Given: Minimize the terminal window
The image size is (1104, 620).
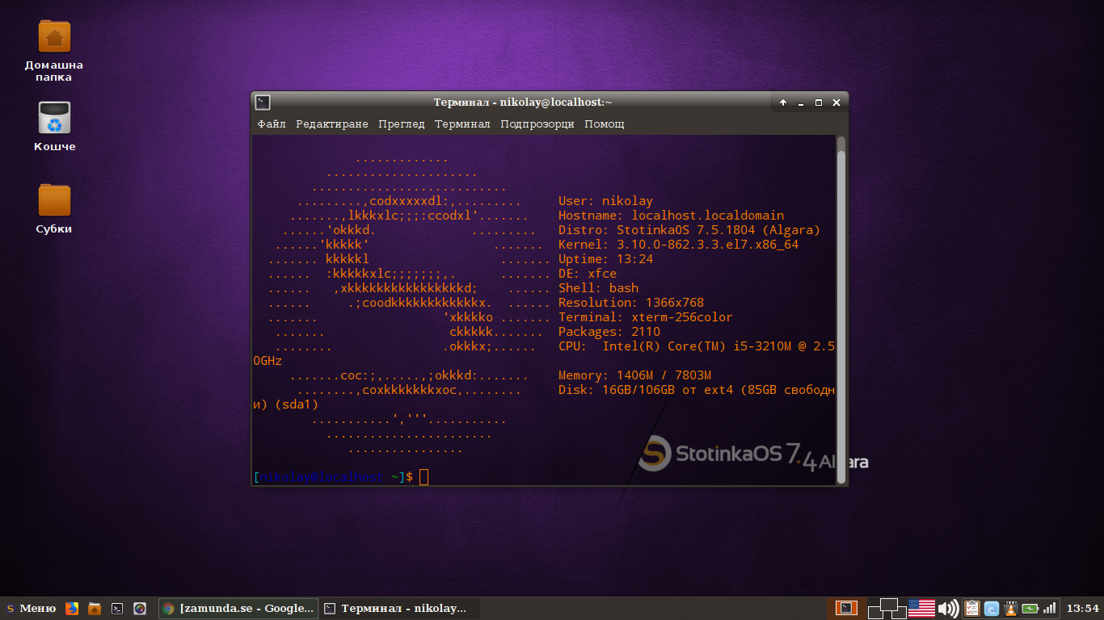Looking at the screenshot, I should point(801,103).
